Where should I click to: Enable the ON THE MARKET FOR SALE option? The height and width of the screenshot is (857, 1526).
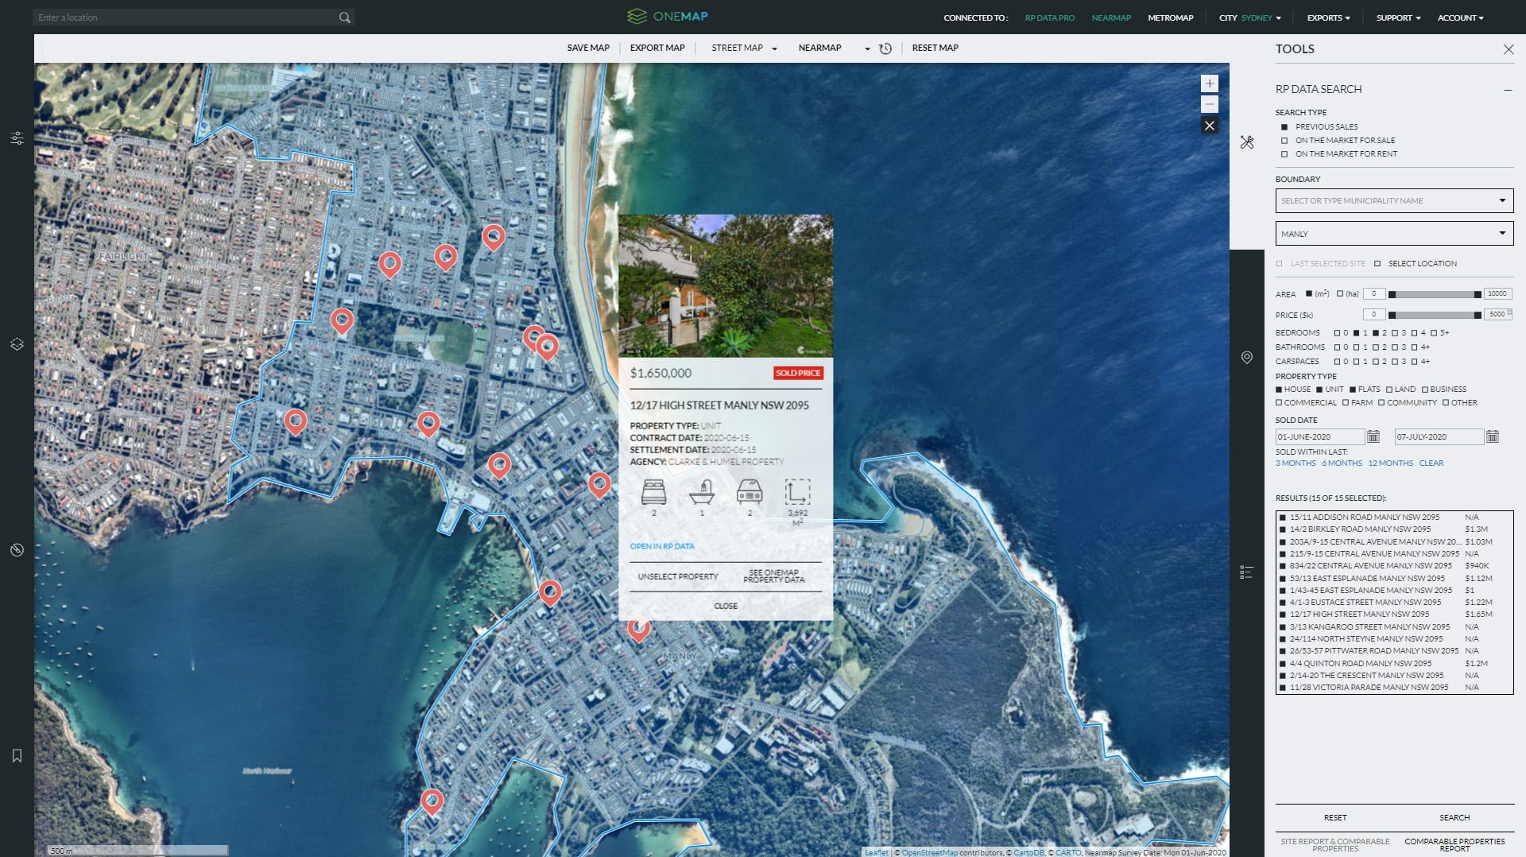(x=1285, y=140)
